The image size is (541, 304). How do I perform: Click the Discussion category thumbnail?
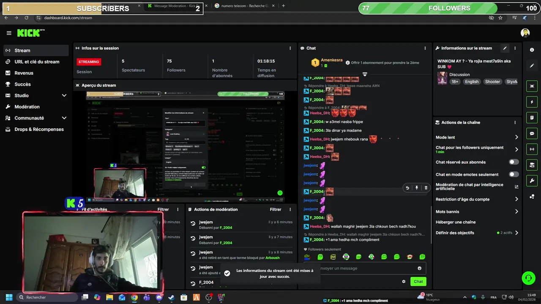(442, 78)
